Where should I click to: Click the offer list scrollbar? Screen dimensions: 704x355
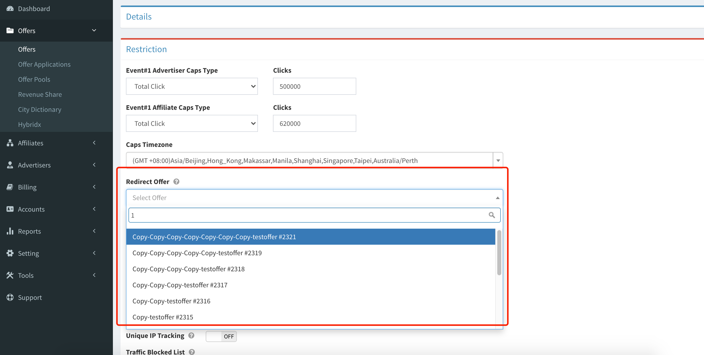[x=499, y=253]
